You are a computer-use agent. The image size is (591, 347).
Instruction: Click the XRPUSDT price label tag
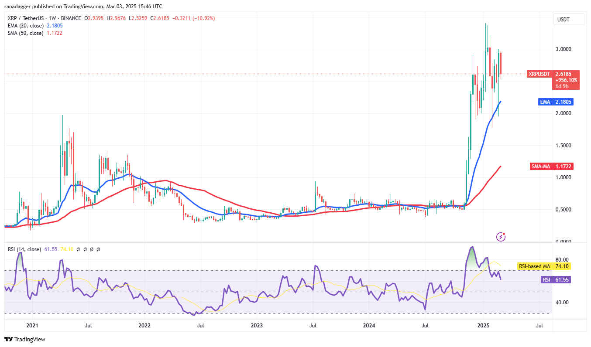tap(539, 74)
